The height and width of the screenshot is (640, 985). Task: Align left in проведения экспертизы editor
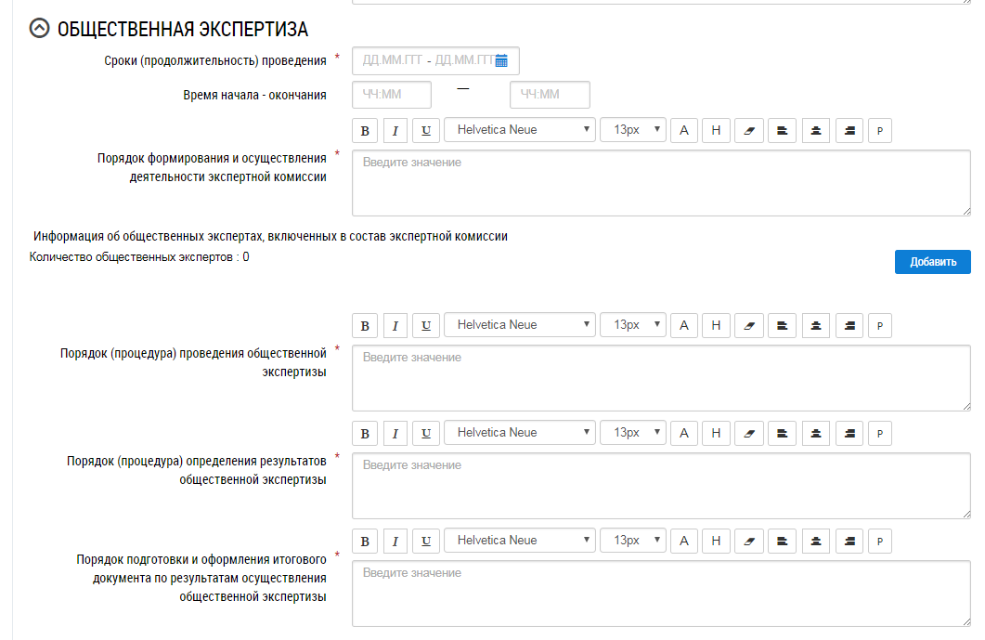(x=783, y=325)
